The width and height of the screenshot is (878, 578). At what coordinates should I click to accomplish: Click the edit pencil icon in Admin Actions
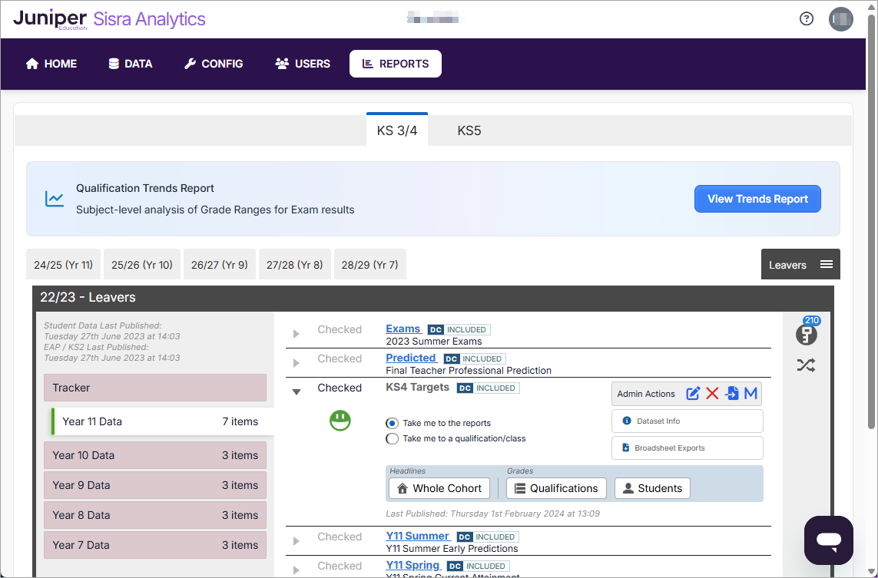click(x=693, y=394)
